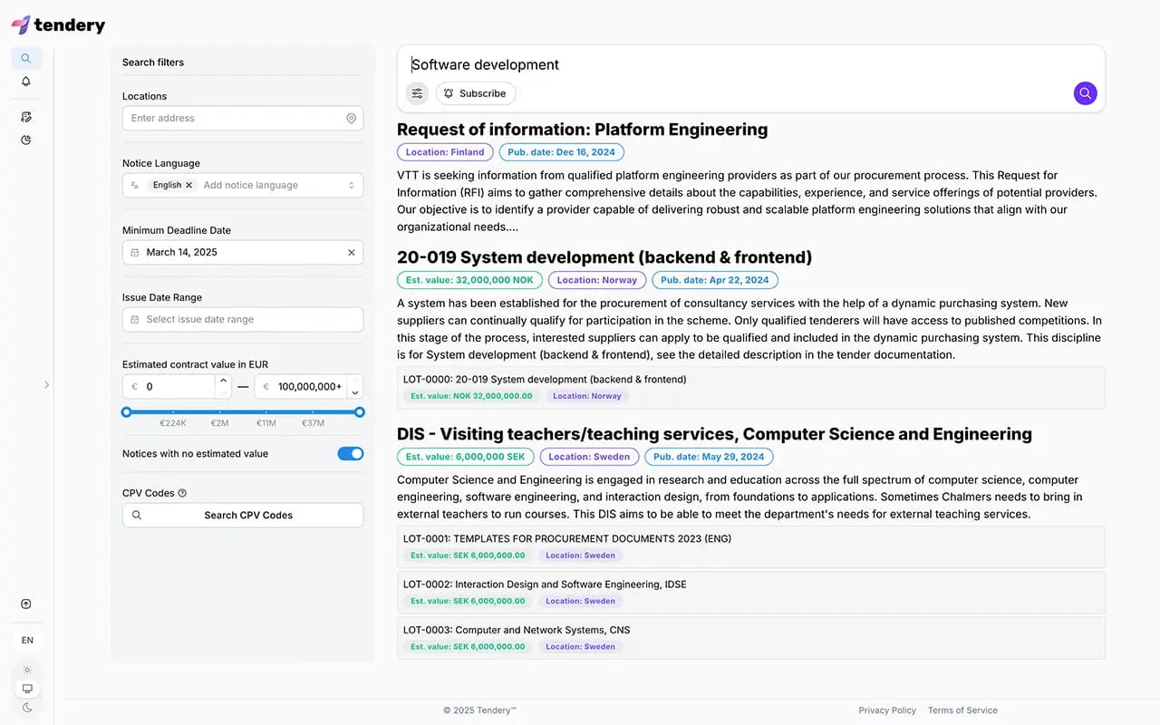Change interface language via the EN button
Screen dimensions: 1160x725
tap(26, 640)
